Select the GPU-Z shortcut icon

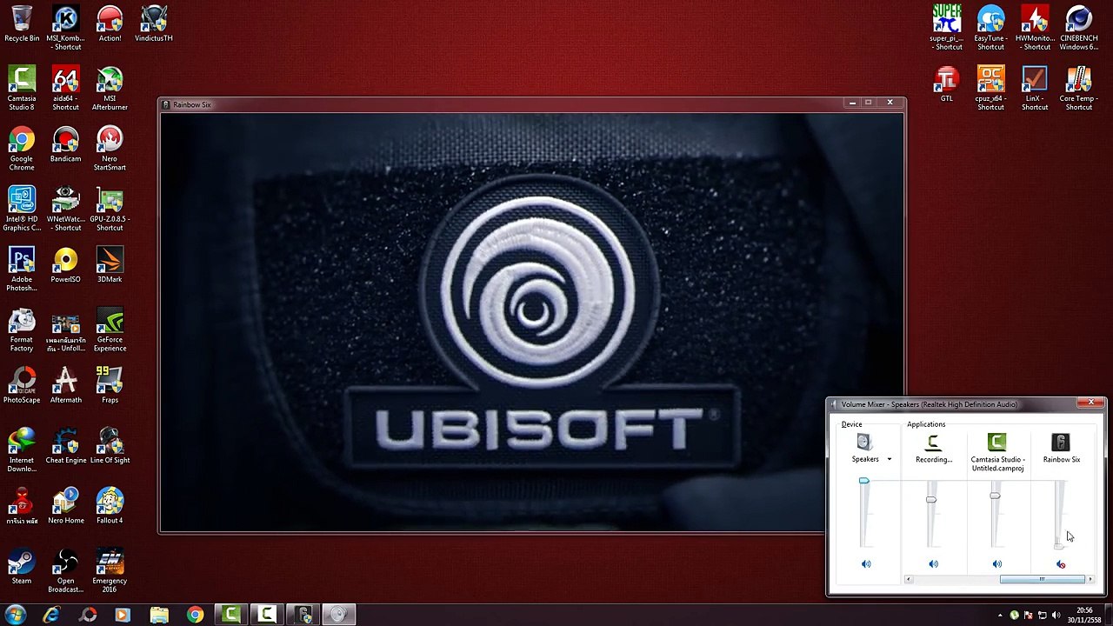tap(110, 209)
